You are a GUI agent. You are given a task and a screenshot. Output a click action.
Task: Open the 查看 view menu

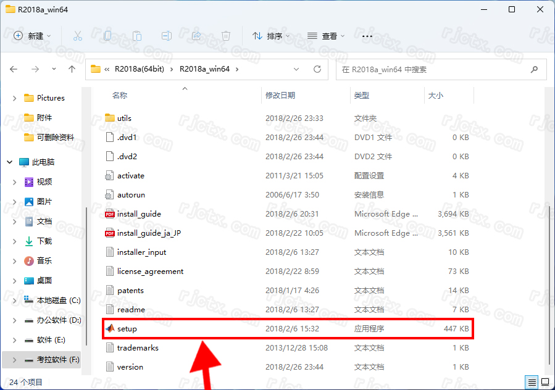coord(327,36)
